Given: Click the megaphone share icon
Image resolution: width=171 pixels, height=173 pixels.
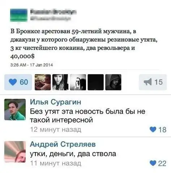Looking at the screenshot, I should click(148, 82).
